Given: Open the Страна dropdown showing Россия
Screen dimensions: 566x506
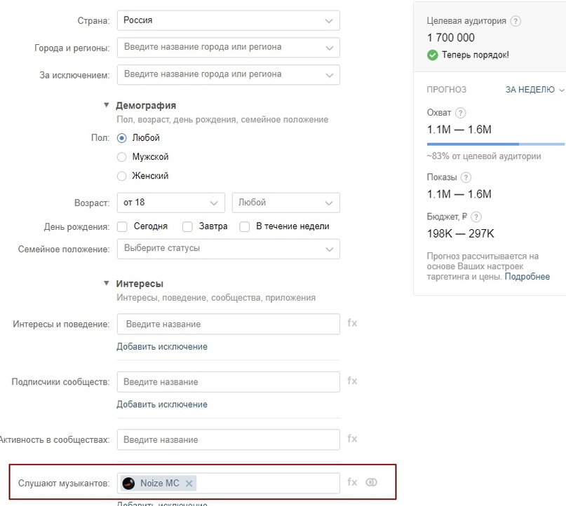Looking at the screenshot, I should pyautogui.click(x=228, y=20).
